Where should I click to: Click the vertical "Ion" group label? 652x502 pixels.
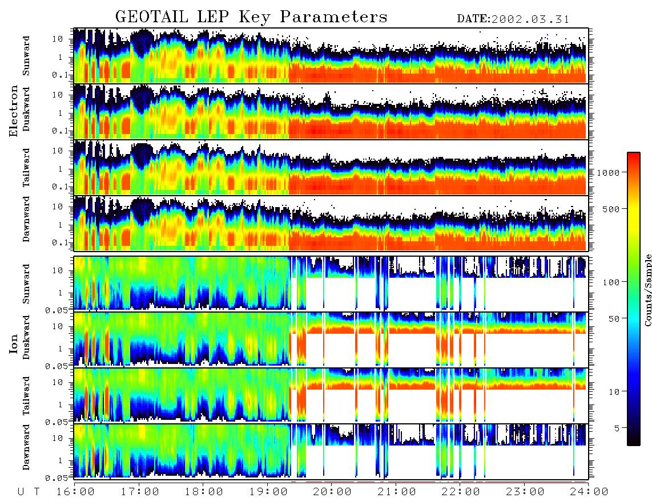[x=14, y=344]
